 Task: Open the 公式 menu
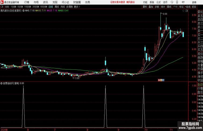pyautogui.click(x=158, y=2)
